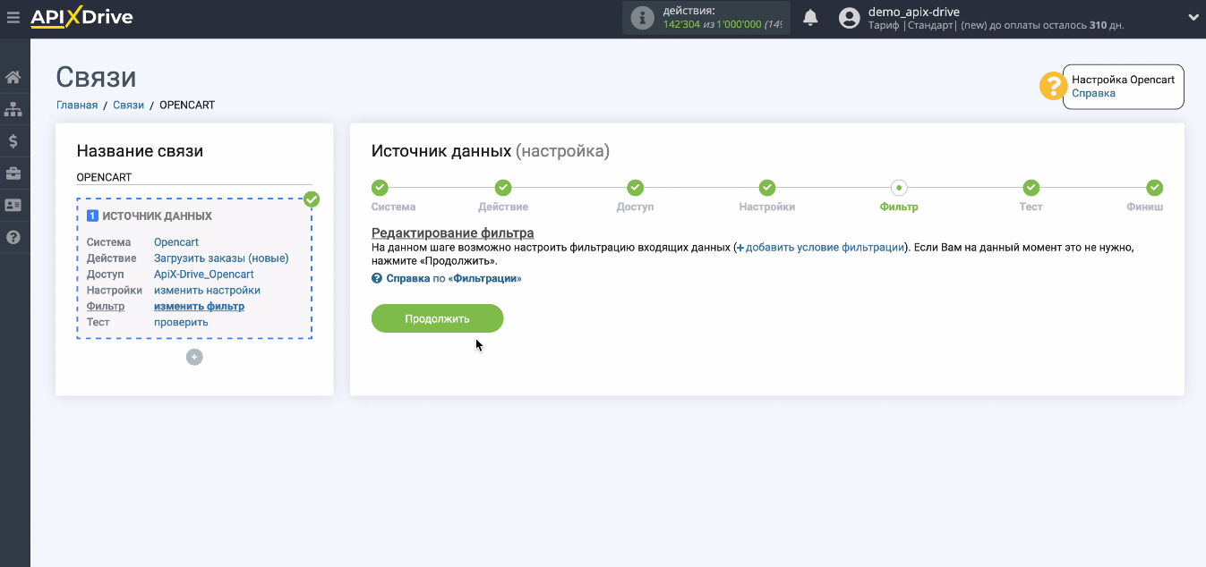Open the dollar billing sidebar icon
The width and height of the screenshot is (1206, 567).
point(13,141)
